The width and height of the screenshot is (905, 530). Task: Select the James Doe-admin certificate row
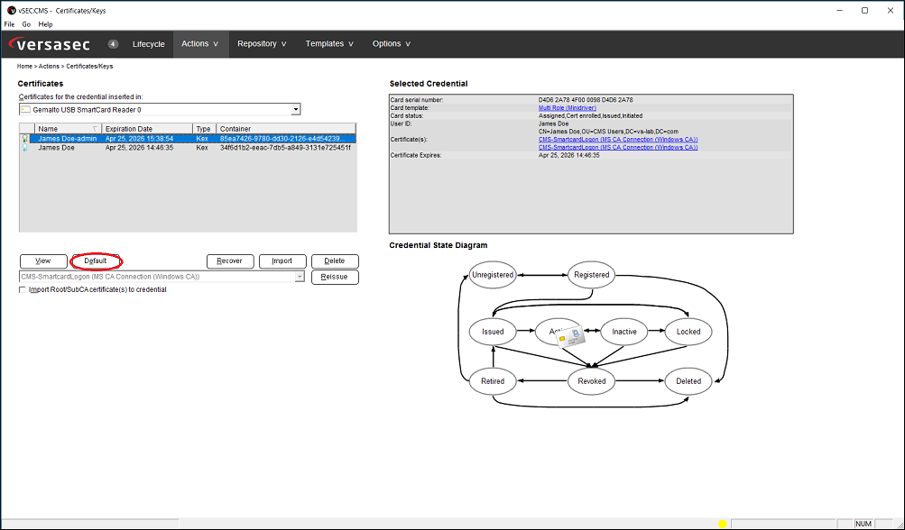point(188,139)
